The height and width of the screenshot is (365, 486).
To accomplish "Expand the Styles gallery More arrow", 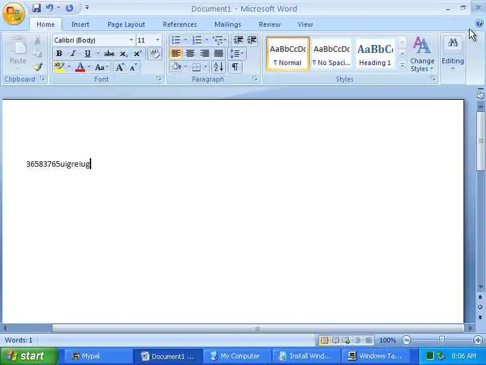I will pos(402,65).
